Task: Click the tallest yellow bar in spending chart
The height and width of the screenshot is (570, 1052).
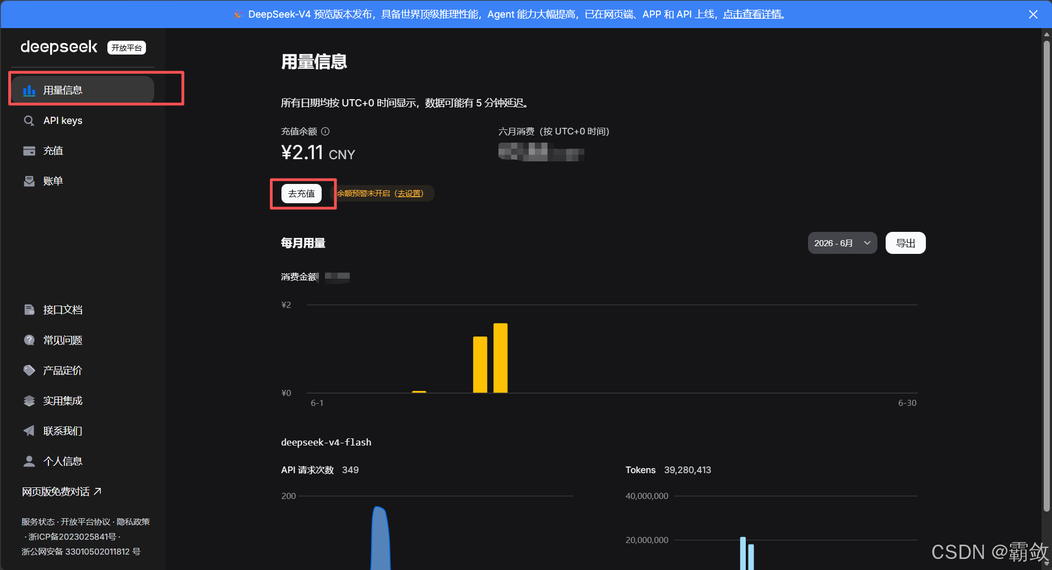Action: [x=500, y=358]
